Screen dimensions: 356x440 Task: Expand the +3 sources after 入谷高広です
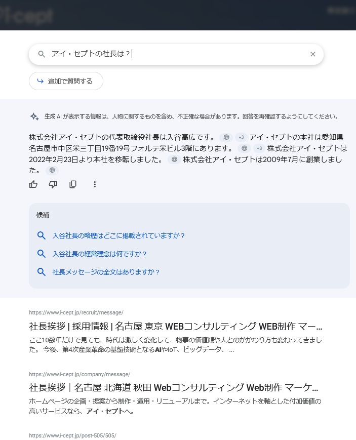241,137
